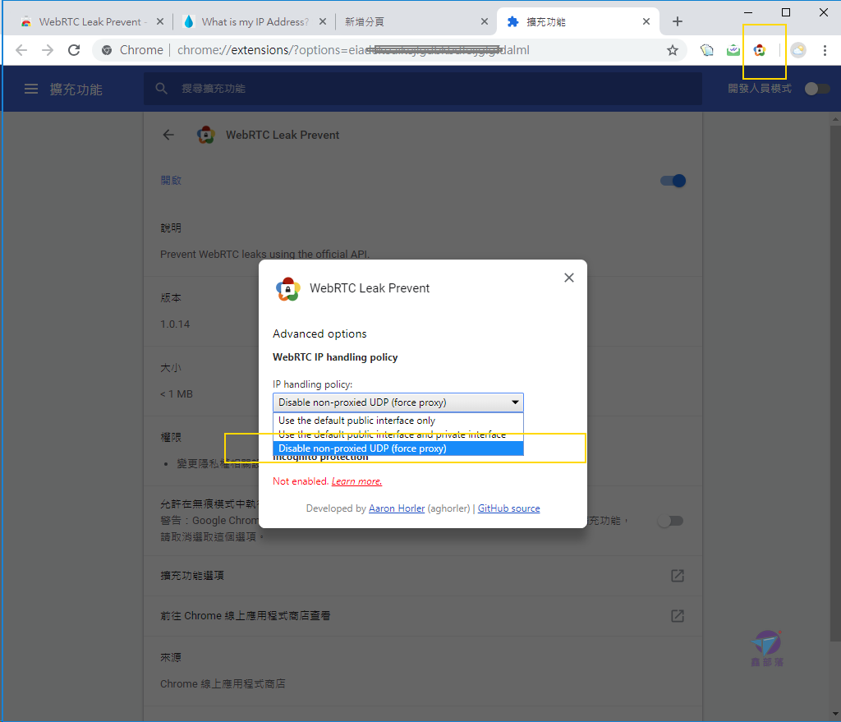Image resolution: width=841 pixels, height=722 pixels.
Task: Open the Chrome profile avatar
Action: coord(798,50)
